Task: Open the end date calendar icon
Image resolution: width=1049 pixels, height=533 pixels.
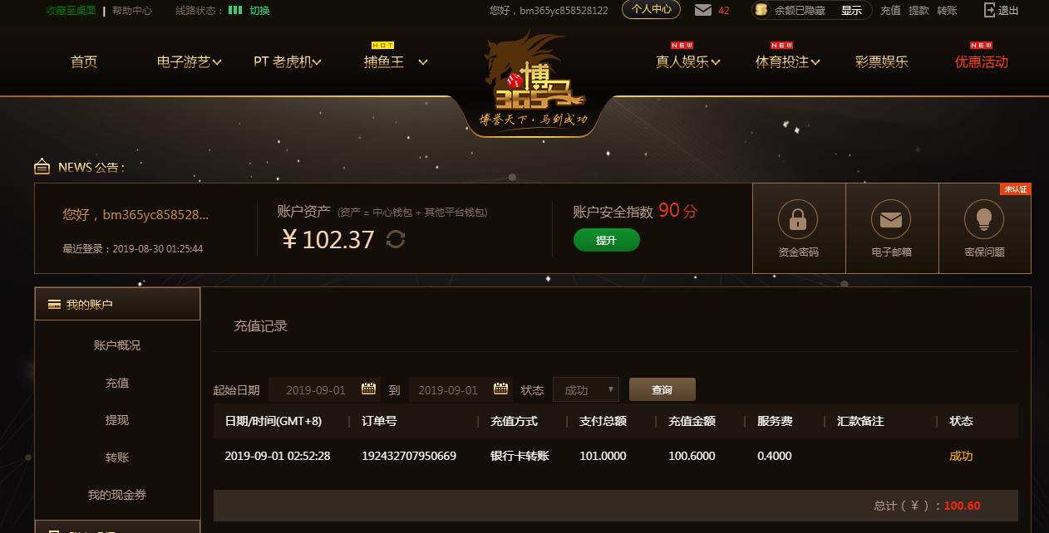Action: click(x=500, y=389)
